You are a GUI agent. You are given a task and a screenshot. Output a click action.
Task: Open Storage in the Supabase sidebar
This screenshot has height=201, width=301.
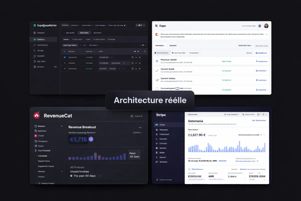pos(39,51)
